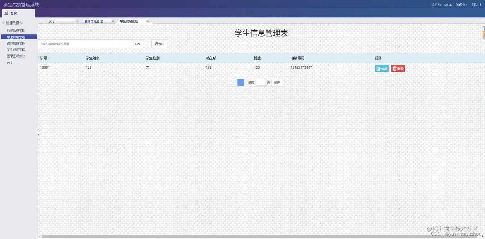
Task: Log out via the 退出 link
Action: tap(476, 5)
